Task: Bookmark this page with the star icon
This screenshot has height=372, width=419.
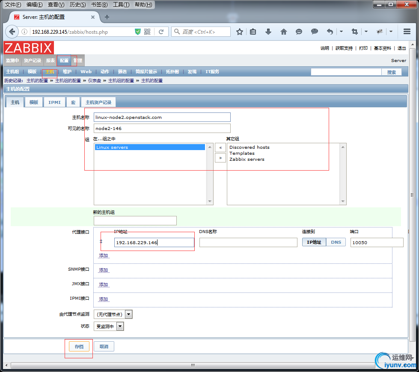Action: [x=240, y=32]
